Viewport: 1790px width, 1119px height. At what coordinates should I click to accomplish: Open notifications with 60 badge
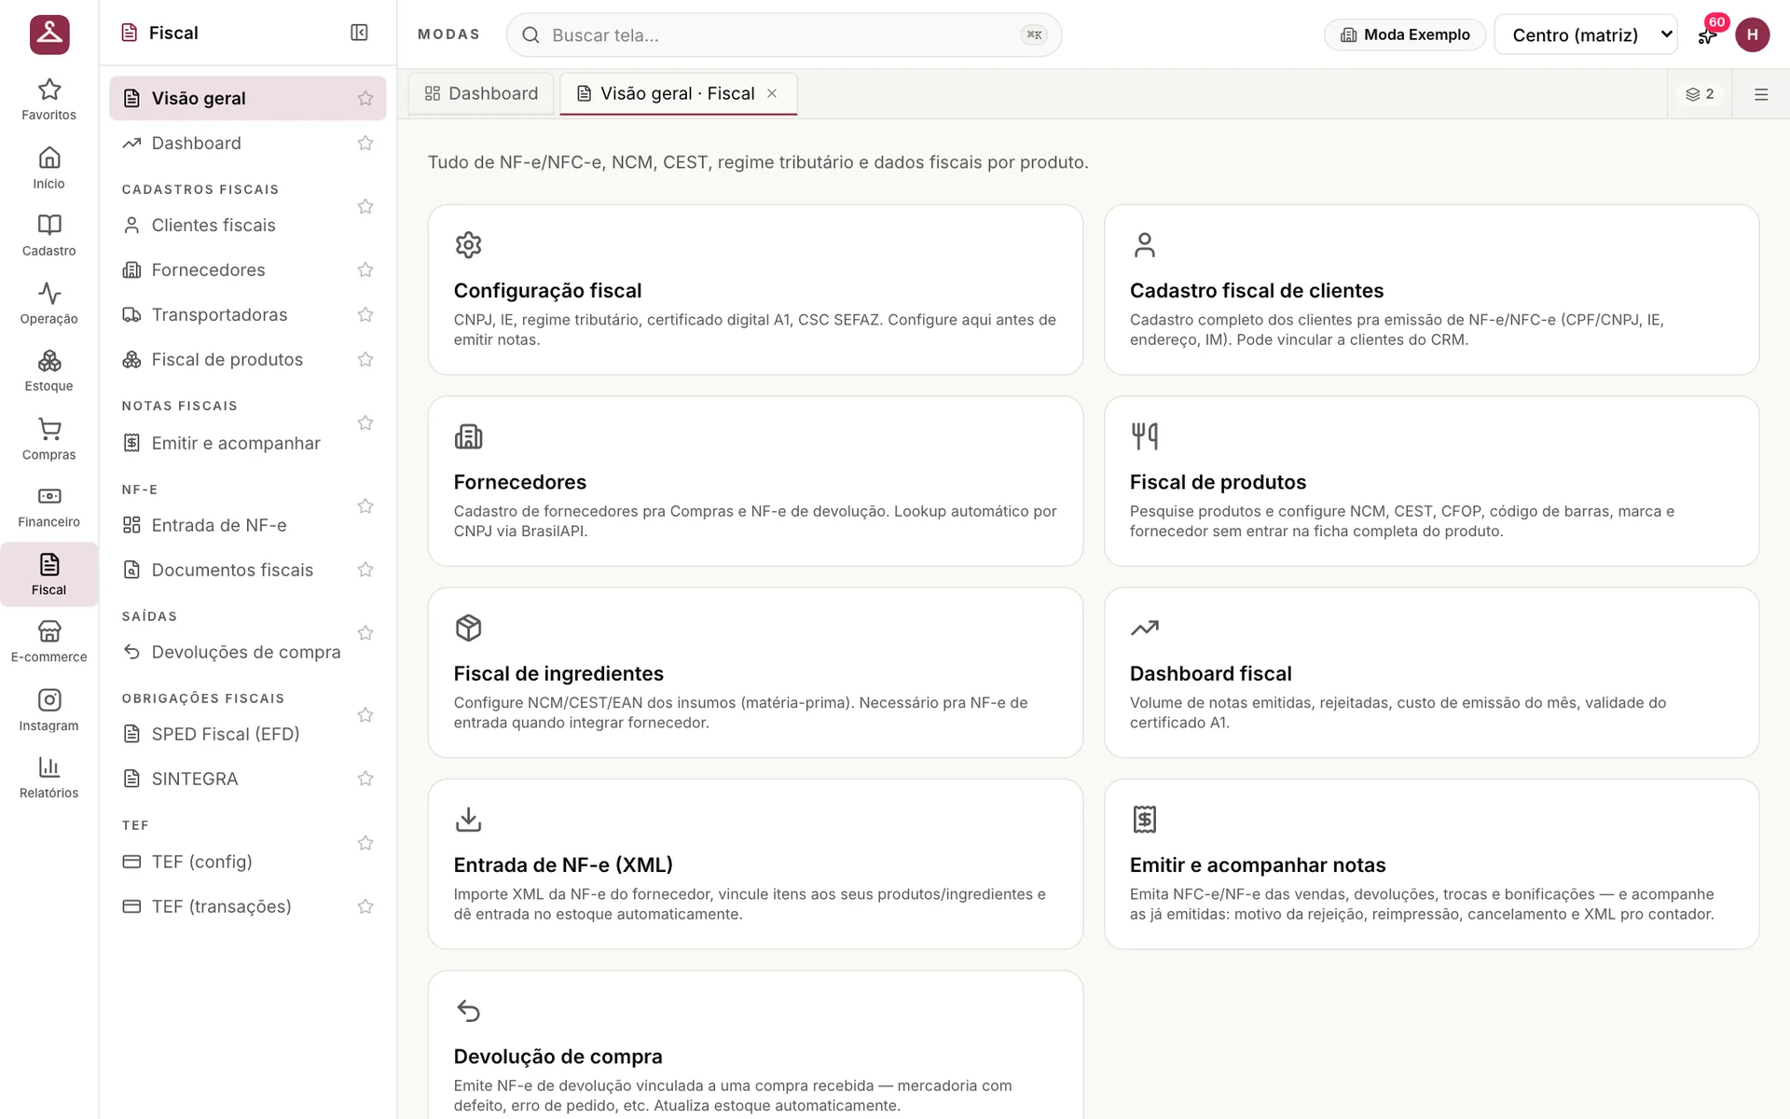(x=1708, y=35)
